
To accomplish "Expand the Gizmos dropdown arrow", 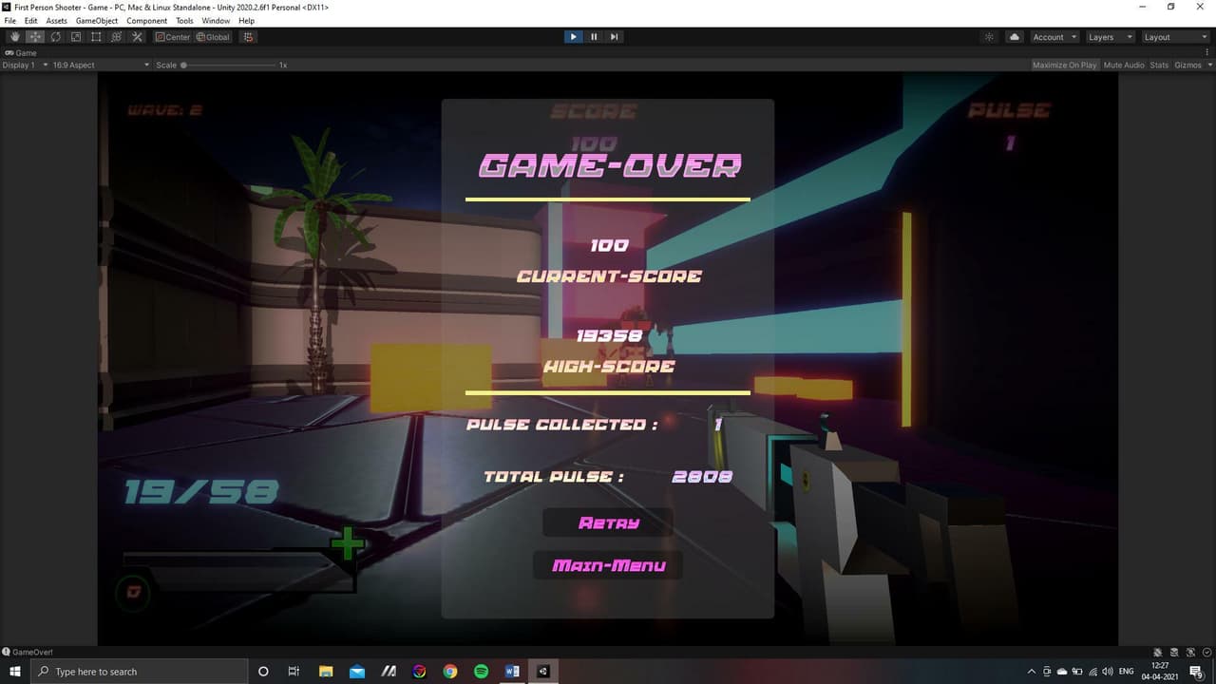I will pyautogui.click(x=1209, y=65).
